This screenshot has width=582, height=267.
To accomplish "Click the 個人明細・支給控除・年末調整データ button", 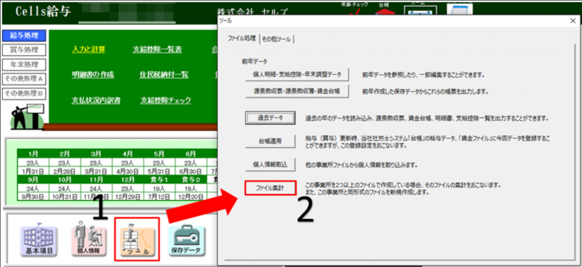I will point(297,74).
